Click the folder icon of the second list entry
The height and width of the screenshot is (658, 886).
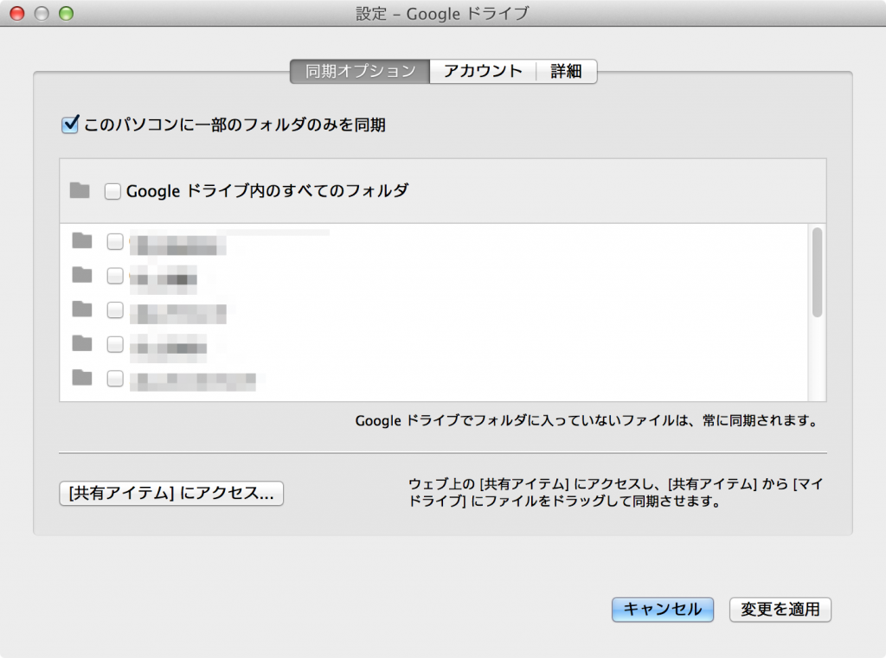[82, 276]
